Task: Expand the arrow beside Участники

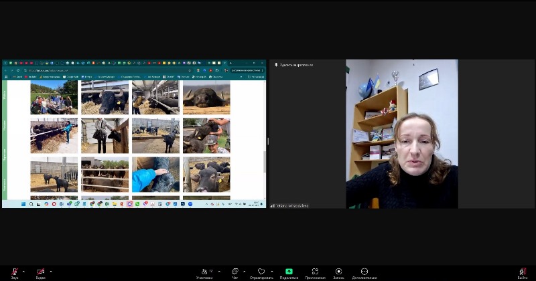Action: point(219,272)
